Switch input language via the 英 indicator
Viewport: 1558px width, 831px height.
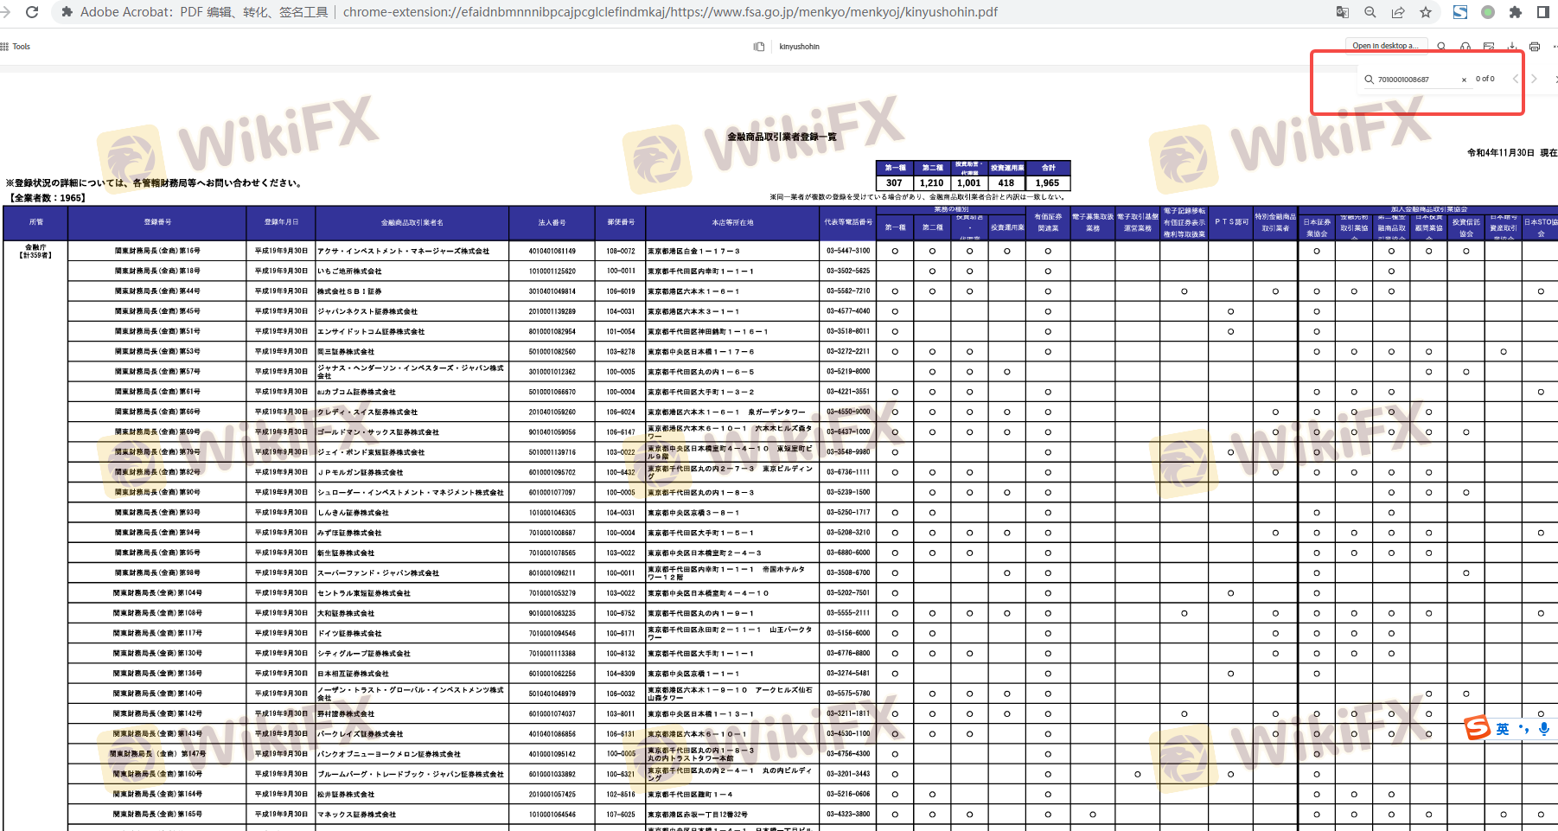tap(1503, 729)
